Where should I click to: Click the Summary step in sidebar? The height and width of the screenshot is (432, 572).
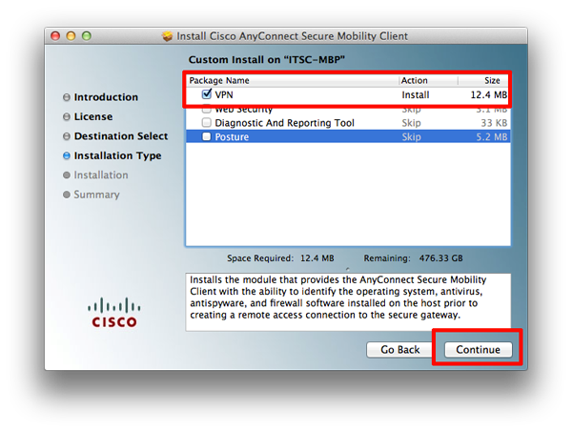[x=96, y=195]
